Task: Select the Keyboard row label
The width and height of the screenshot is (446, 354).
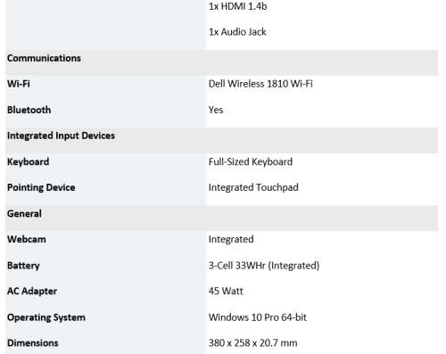Action: [28, 161]
